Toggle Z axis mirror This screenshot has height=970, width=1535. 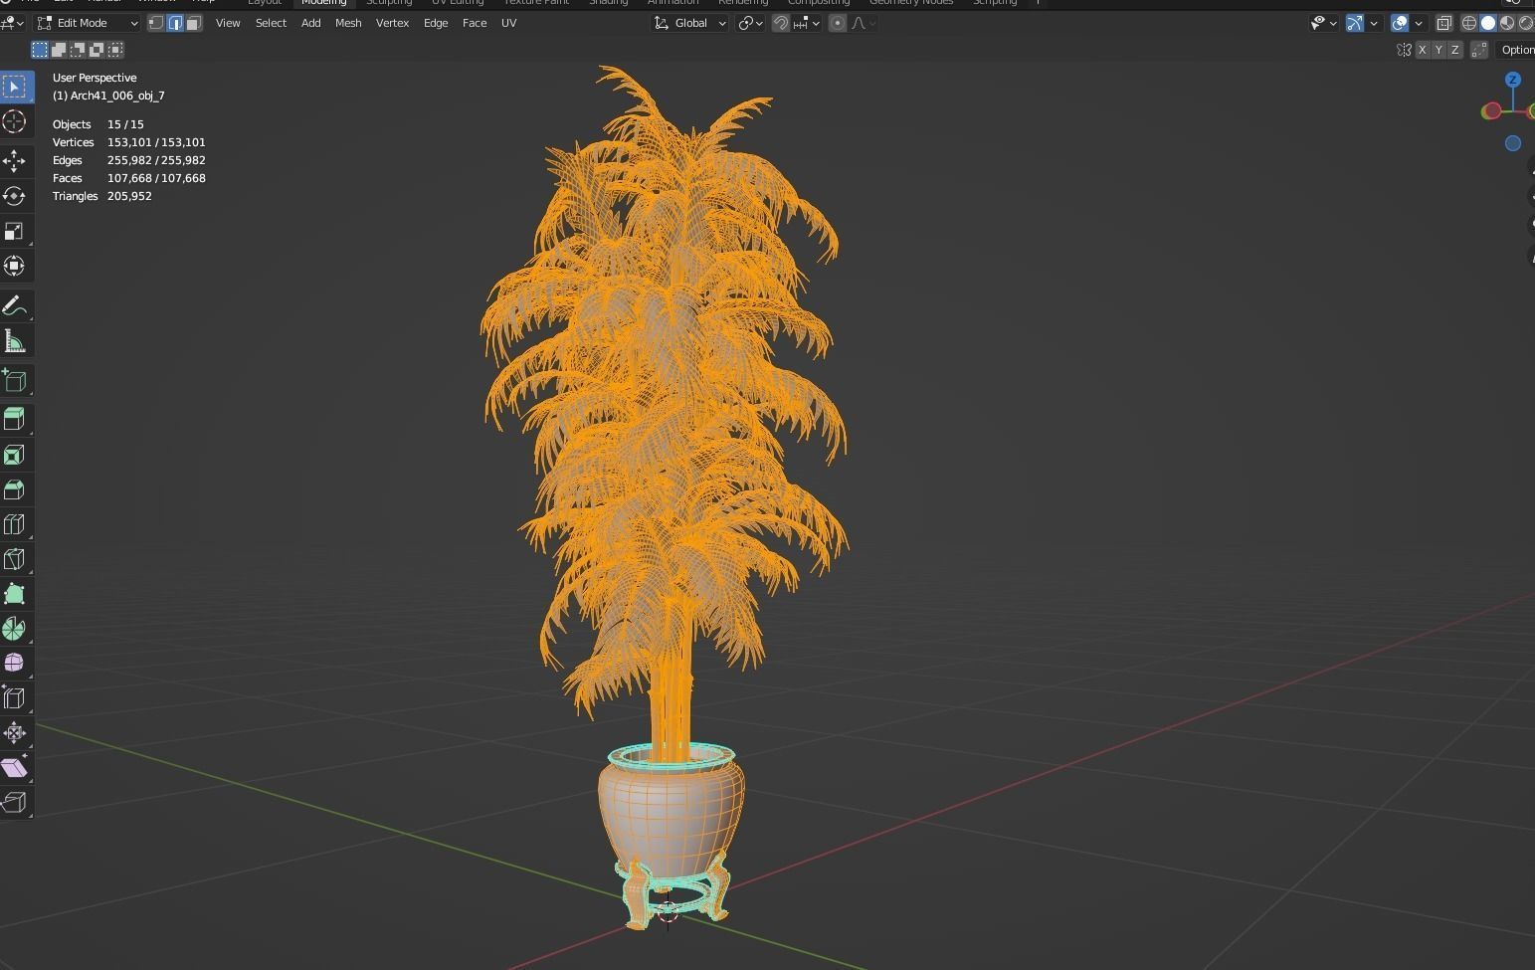click(x=1455, y=50)
